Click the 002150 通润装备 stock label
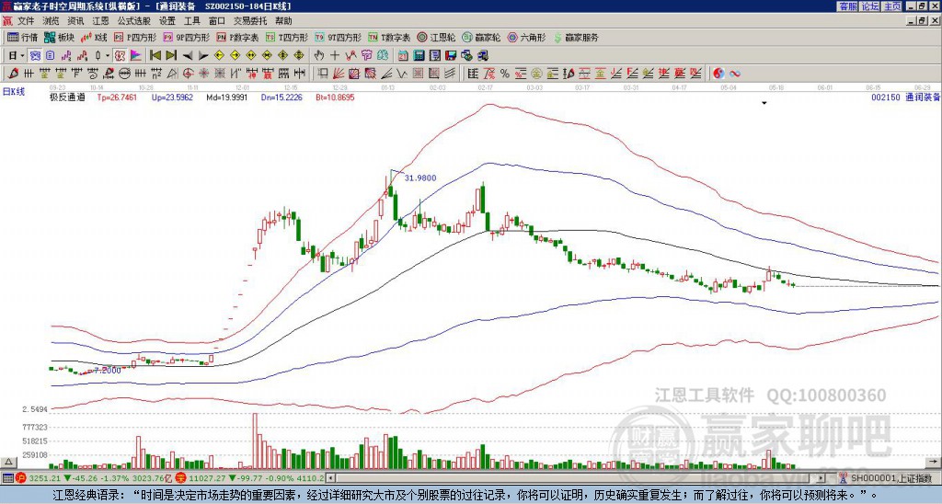942x504 pixels. coord(905,97)
